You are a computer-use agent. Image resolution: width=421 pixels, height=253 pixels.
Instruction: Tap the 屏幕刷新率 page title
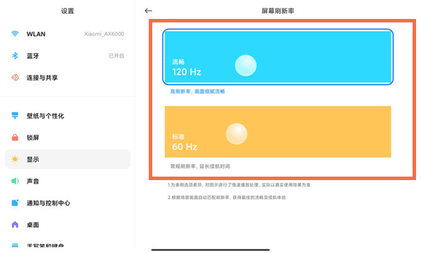(278, 11)
